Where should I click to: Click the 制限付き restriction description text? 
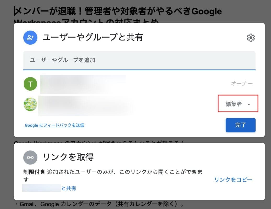[113, 176]
